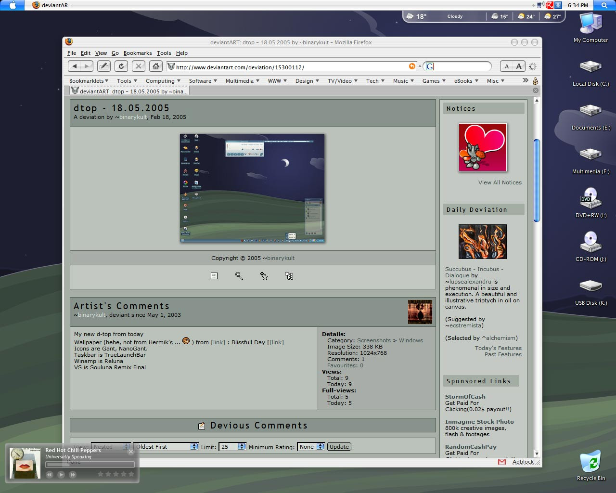
Task: Open the Apple menu logo
Action: (x=13, y=5)
